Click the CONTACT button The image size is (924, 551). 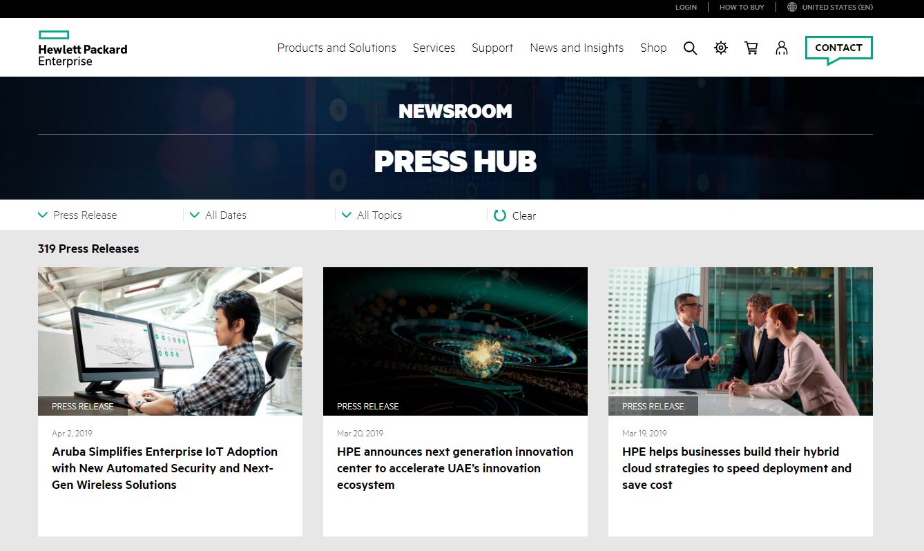tap(838, 48)
